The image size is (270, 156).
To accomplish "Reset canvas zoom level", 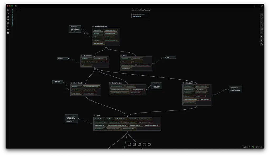I will pos(262,26).
